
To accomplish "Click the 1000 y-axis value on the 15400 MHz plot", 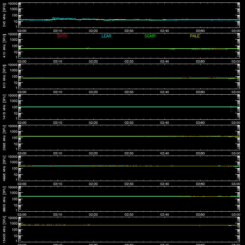I will click(x=14, y=224).
